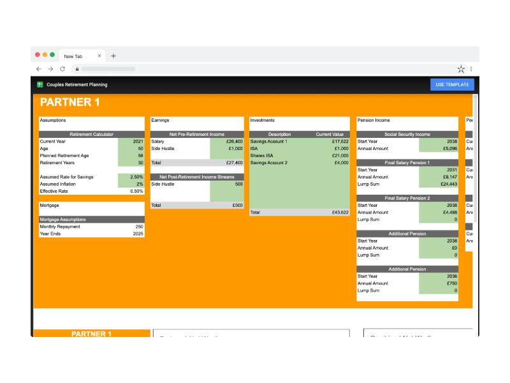Click the Description column header
The image size is (510, 383).
click(279, 135)
